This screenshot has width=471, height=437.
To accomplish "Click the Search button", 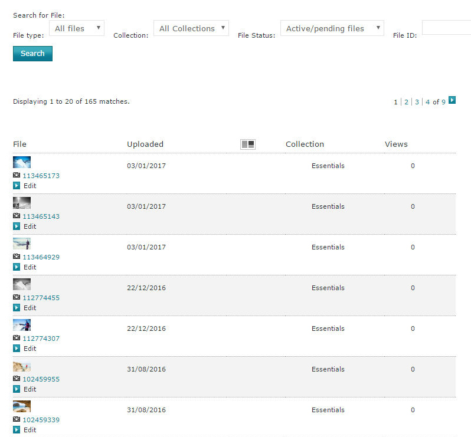I will click(32, 54).
